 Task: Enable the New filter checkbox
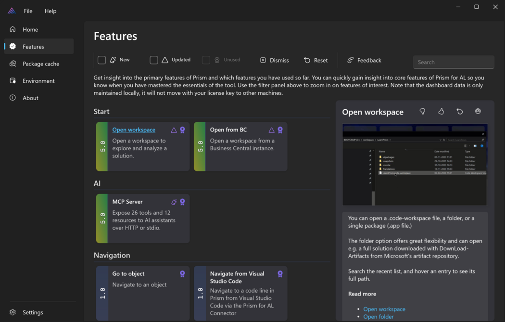pyautogui.click(x=102, y=60)
